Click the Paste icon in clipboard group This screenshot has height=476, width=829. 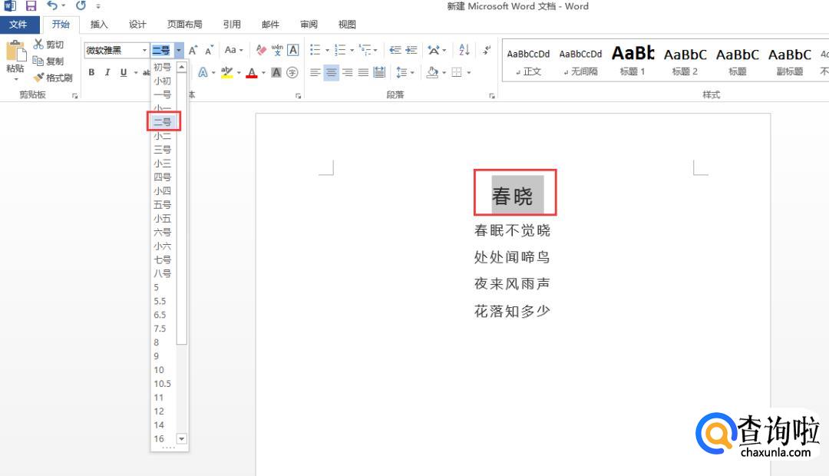tap(15, 55)
